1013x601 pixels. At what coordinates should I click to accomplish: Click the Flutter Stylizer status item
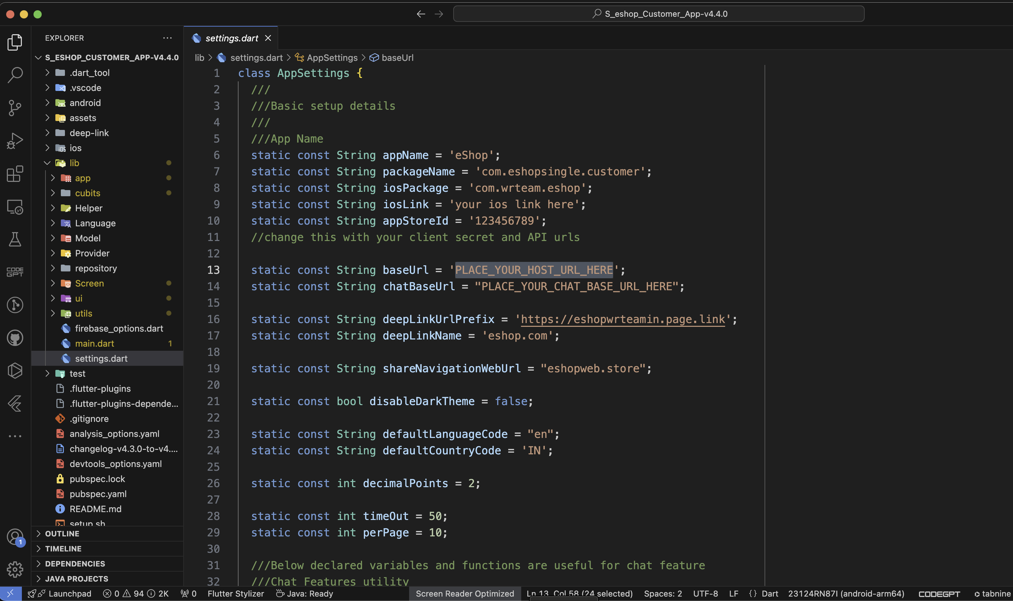pos(235,594)
